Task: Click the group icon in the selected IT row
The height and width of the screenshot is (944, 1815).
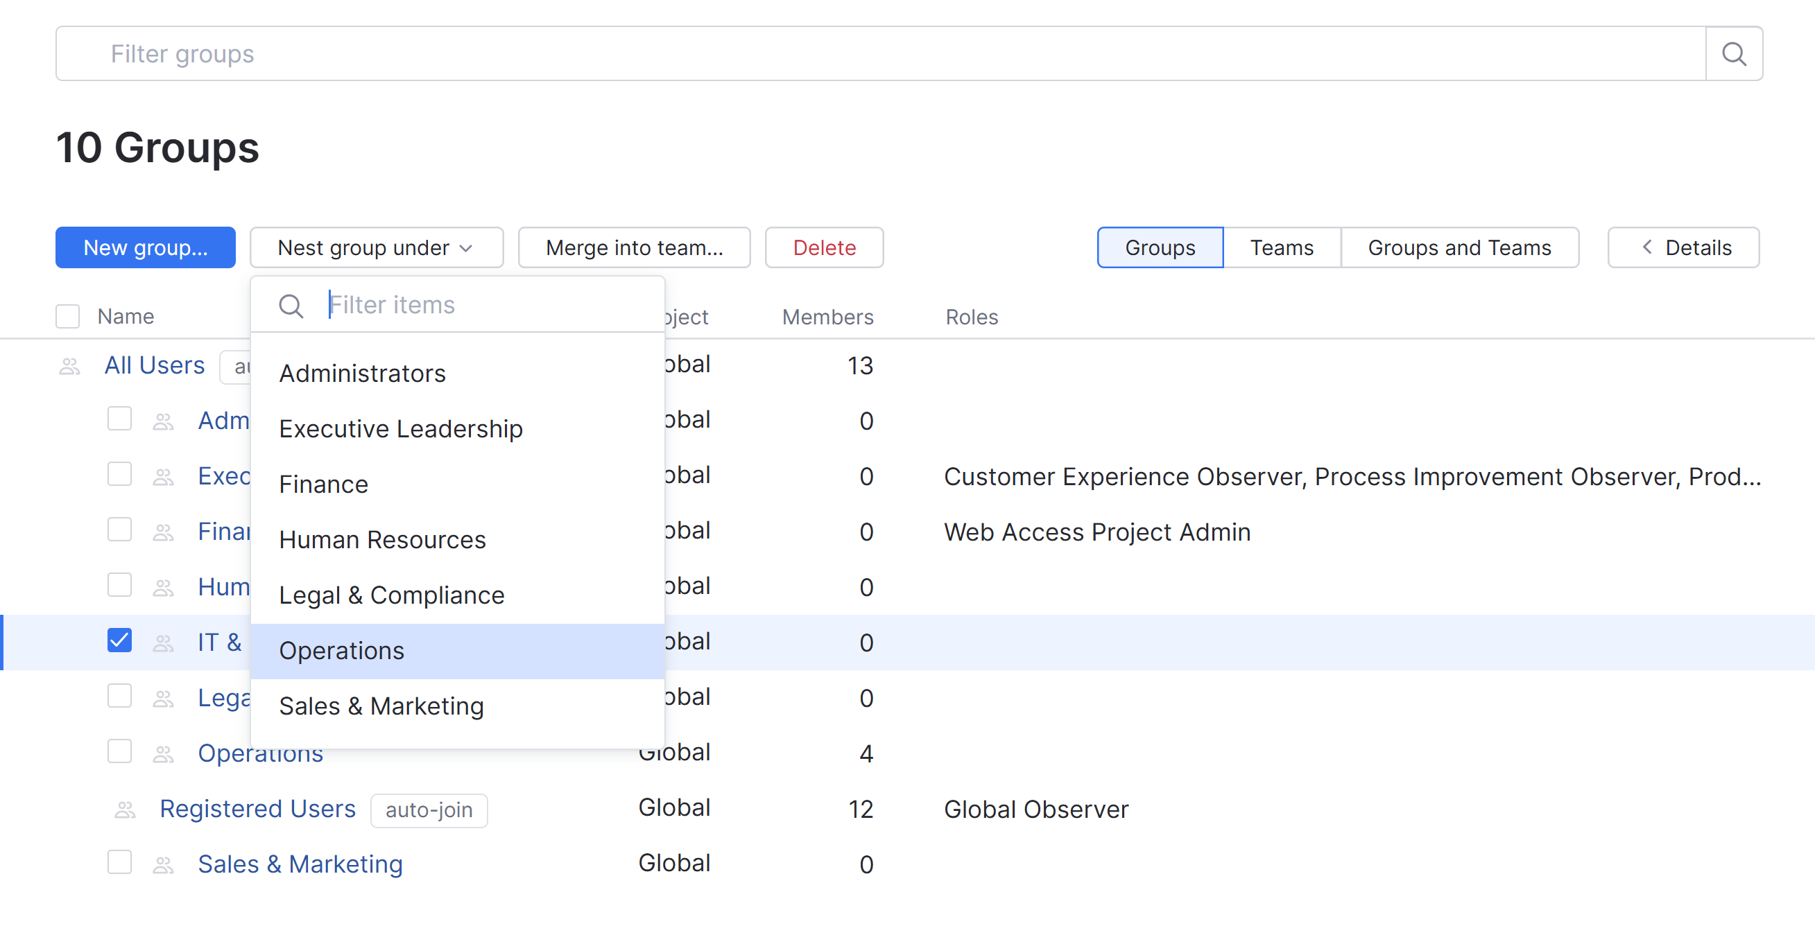Action: pyautogui.click(x=164, y=643)
